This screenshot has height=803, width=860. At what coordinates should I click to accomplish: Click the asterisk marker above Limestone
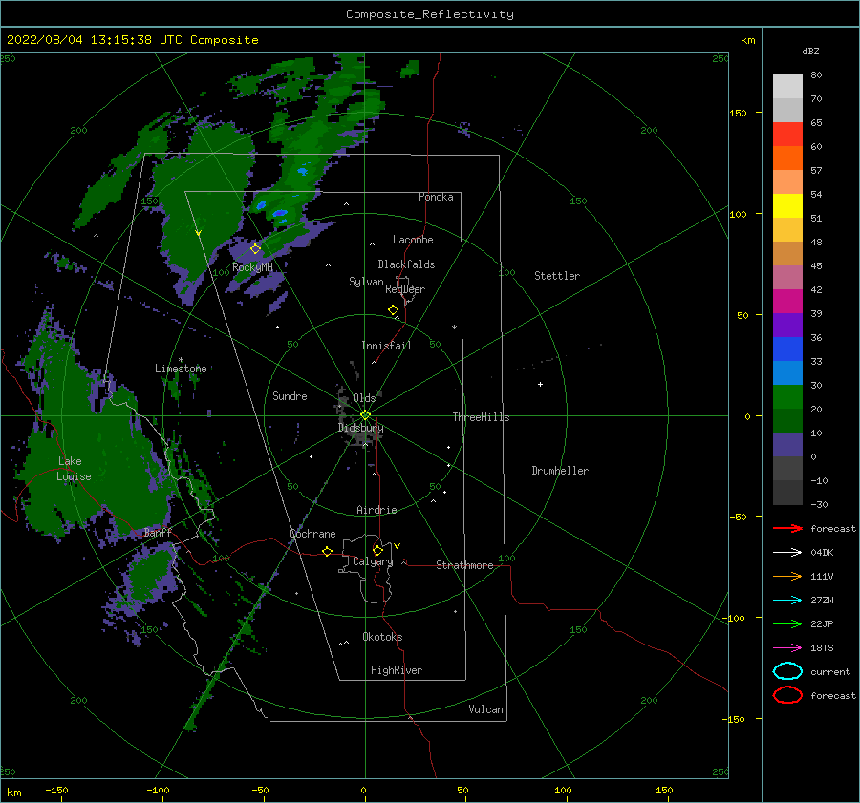point(181,360)
